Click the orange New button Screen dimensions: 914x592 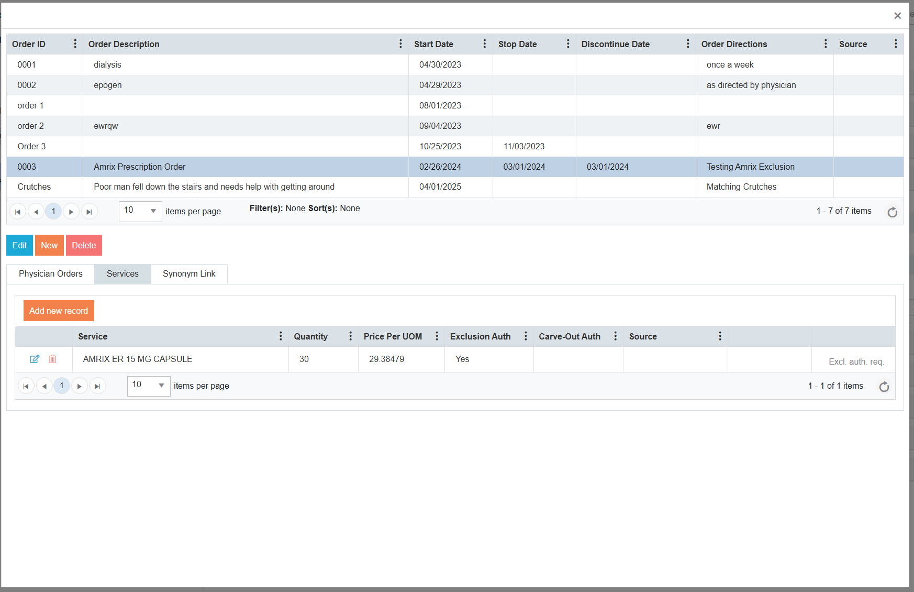pyautogui.click(x=49, y=245)
